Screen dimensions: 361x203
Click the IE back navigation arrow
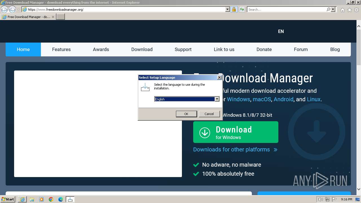(x=4, y=9)
